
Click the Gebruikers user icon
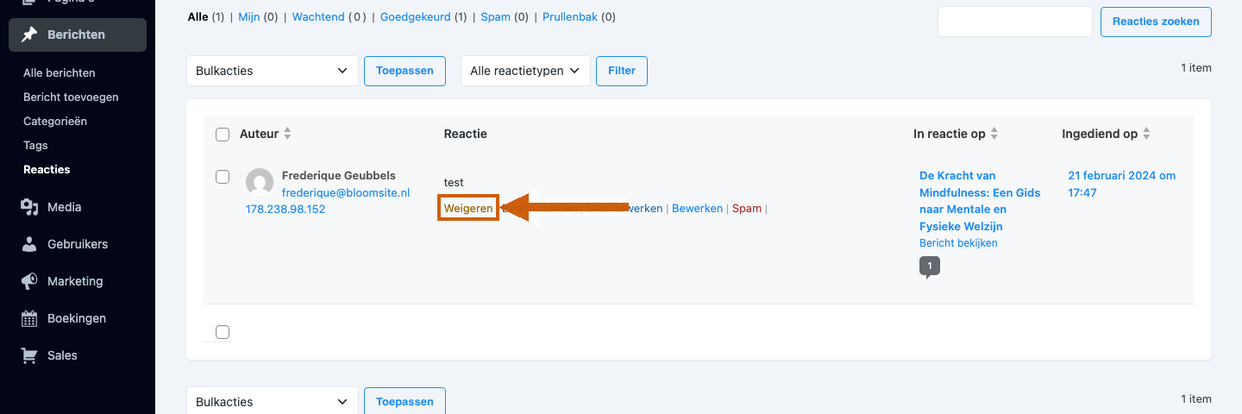coord(29,244)
